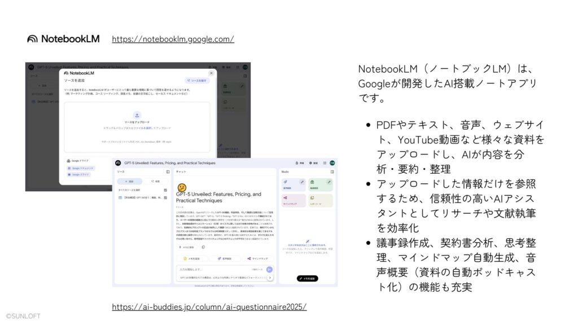Collapse the Studio panel with its icon
The height and width of the screenshot is (325, 578).
[x=332, y=172]
